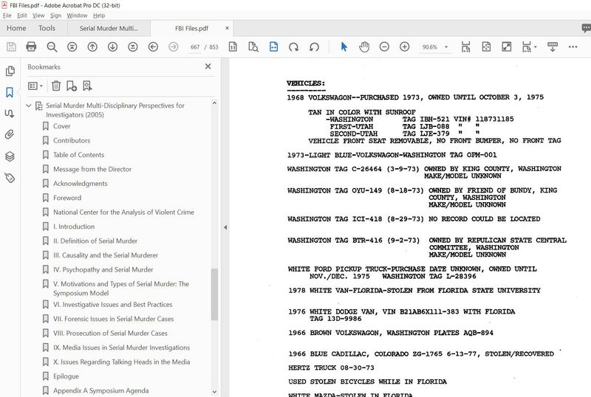Image resolution: width=591 pixels, height=397 pixels.
Task: Open the bookmark options dropdown menu
Action: coord(35,86)
